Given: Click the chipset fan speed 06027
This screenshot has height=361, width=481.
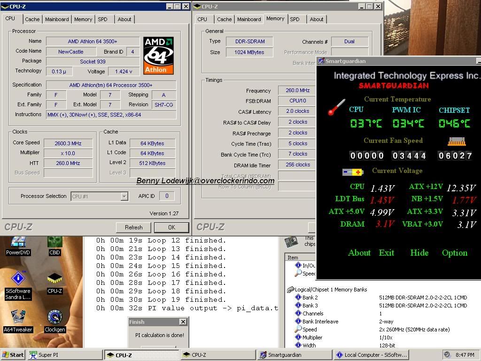Looking at the screenshot, I should (x=455, y=156).
